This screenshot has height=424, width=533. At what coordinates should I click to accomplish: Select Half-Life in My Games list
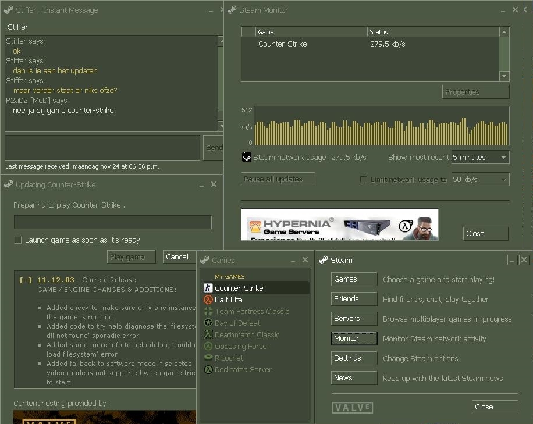tap(256, 300)
